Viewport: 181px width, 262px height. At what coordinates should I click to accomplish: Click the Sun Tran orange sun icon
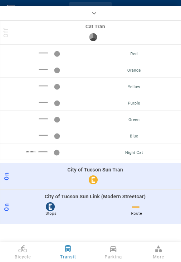point(93,180)
